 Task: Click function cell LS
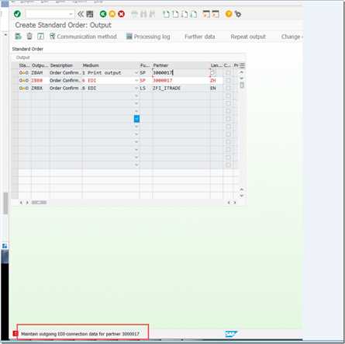pyautogui.click(x=146, y=89)
